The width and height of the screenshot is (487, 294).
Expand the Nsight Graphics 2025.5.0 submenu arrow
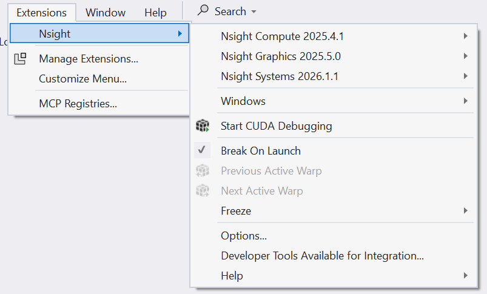point(465,56)
